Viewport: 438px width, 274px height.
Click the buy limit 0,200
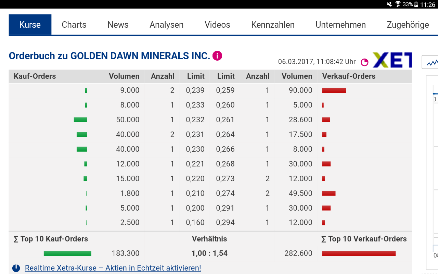(x=195, y=208)
